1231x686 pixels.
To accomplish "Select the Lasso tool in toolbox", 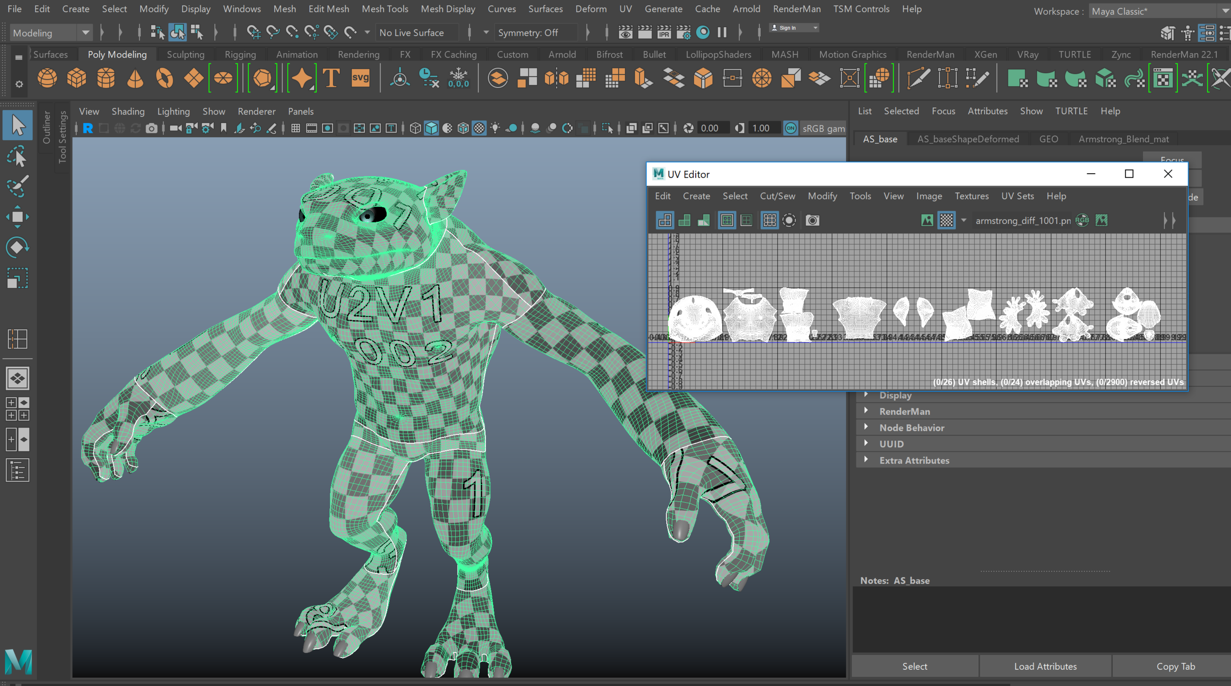I will (17, 157).
